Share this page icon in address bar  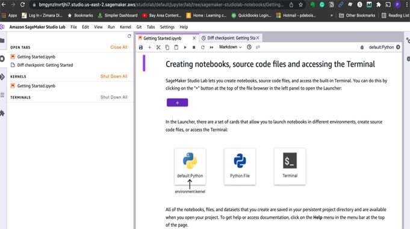(x=291, y=5)
